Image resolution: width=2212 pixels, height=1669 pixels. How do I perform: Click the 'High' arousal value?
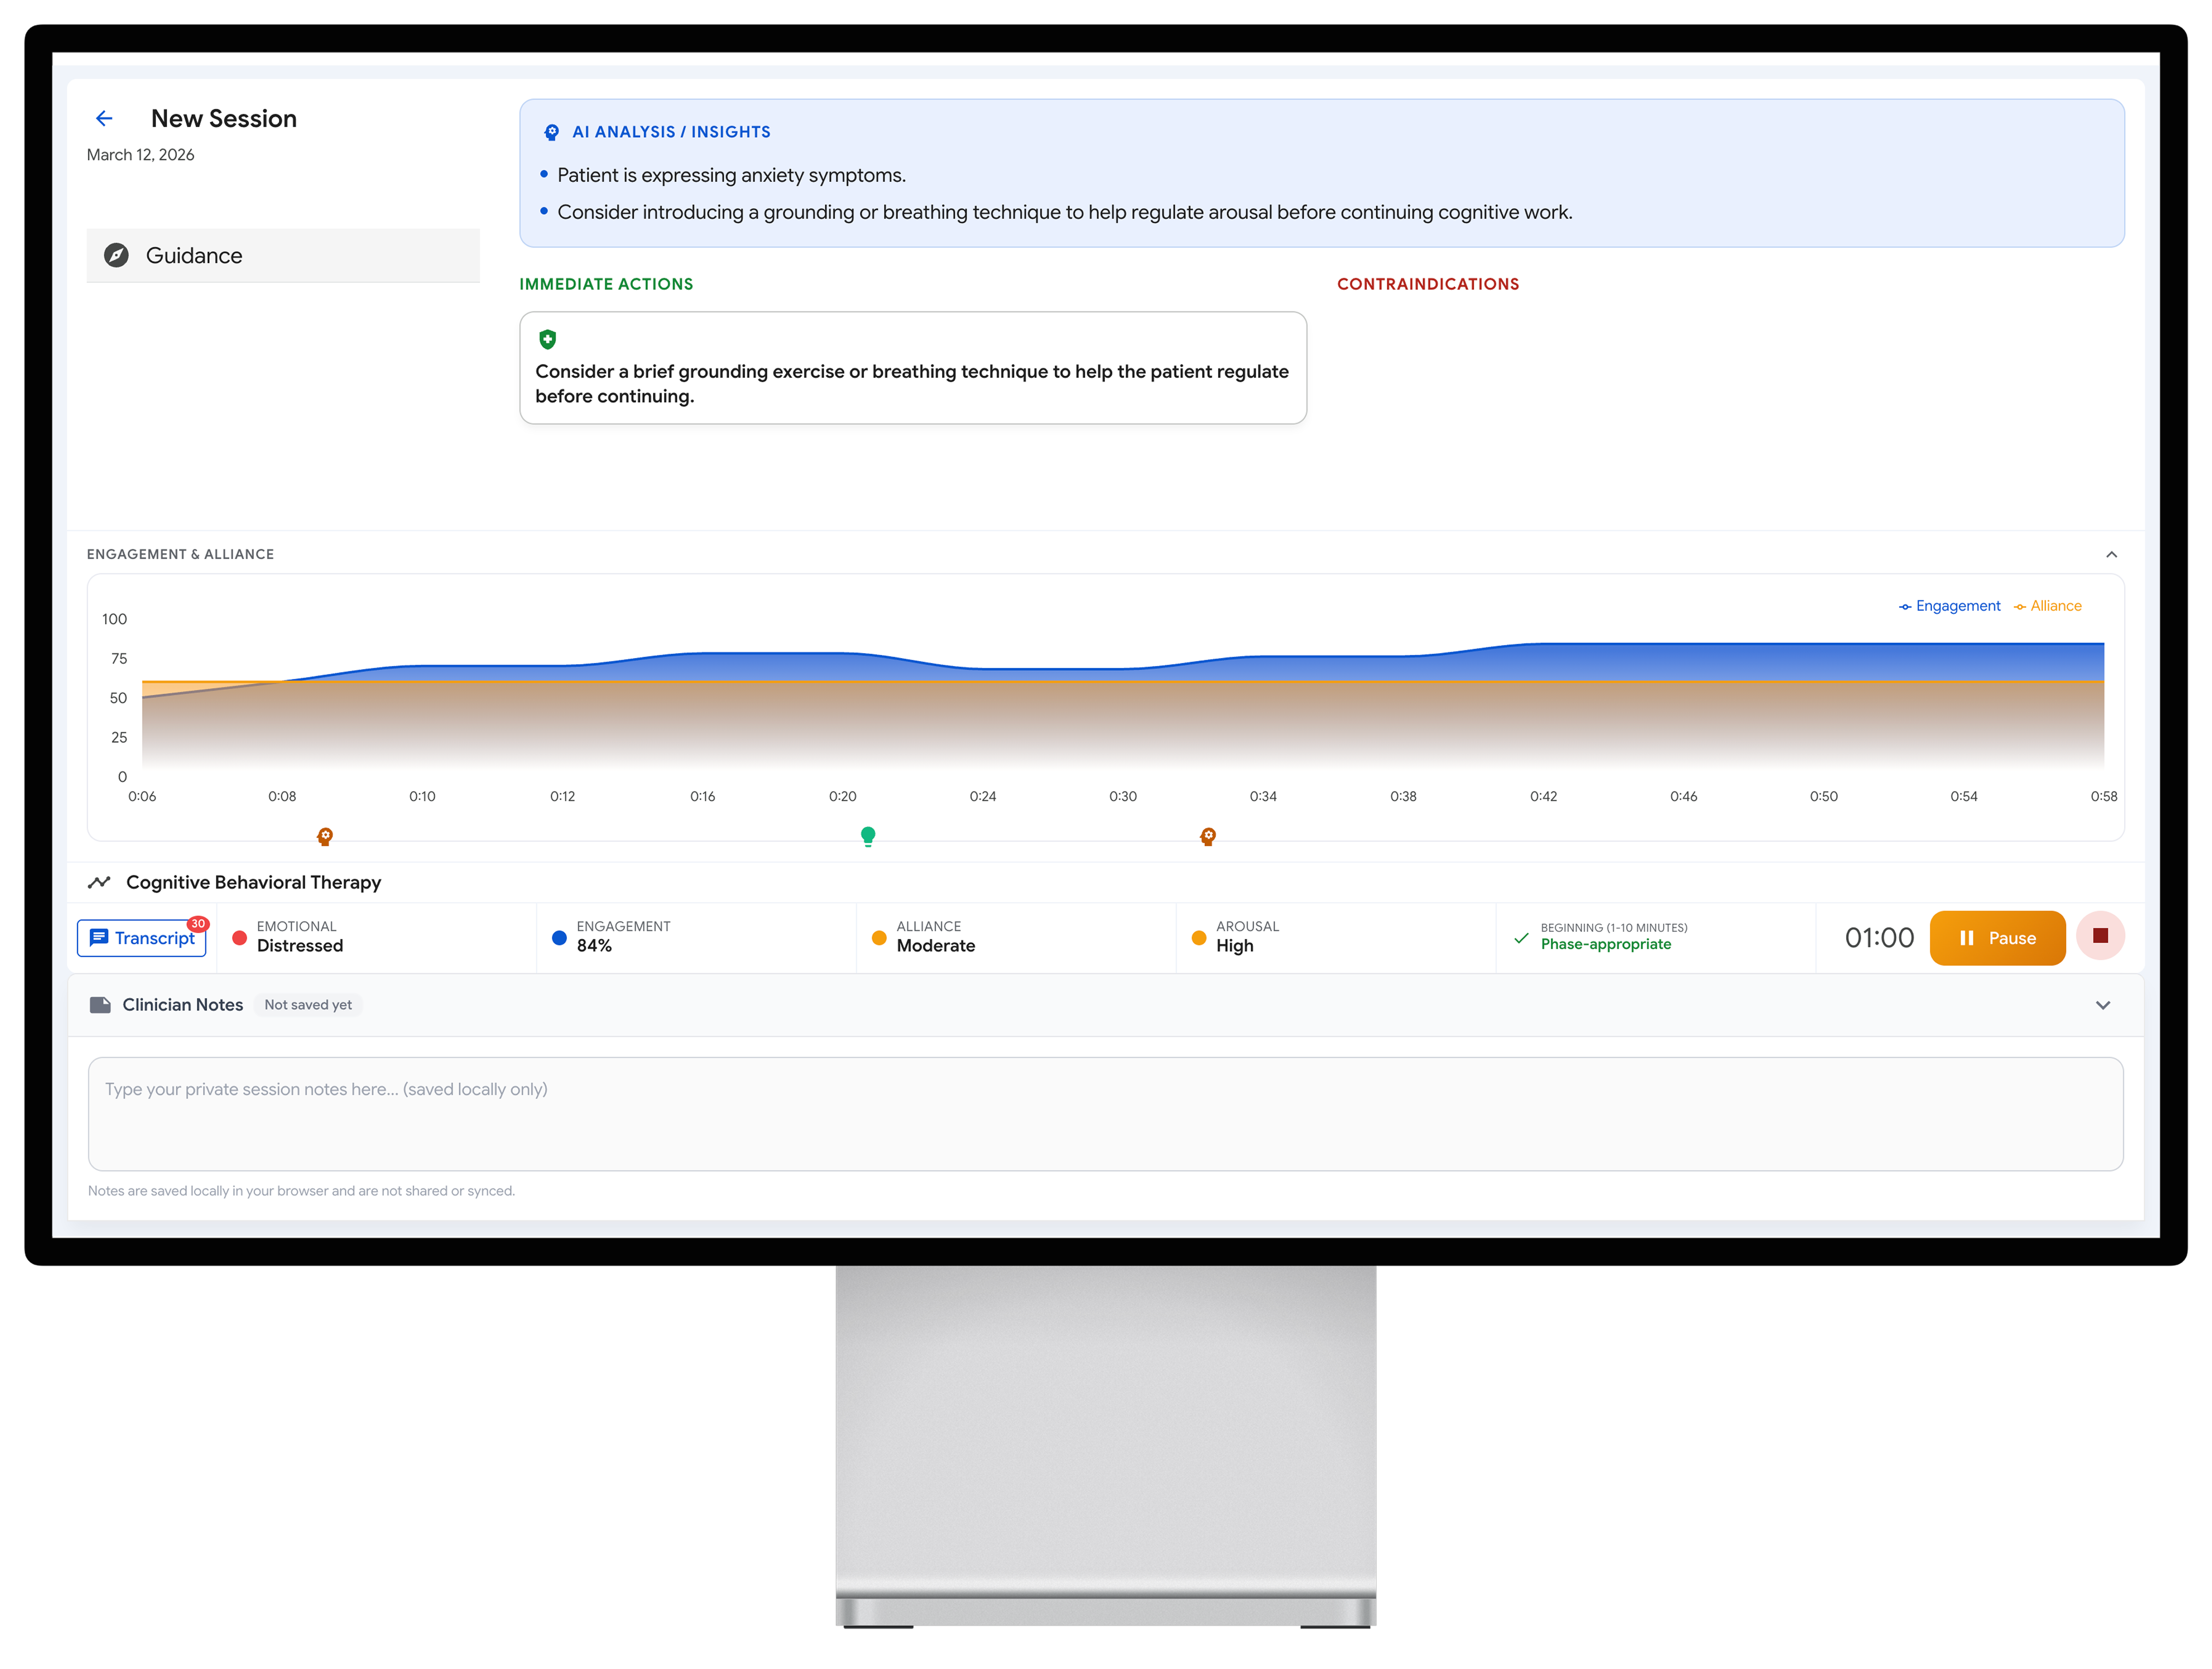(1235, 946)
